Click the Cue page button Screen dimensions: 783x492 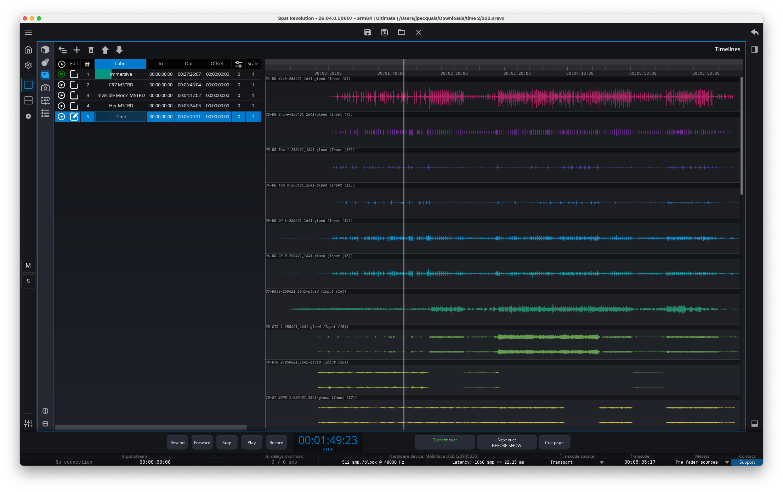point(554,443)
